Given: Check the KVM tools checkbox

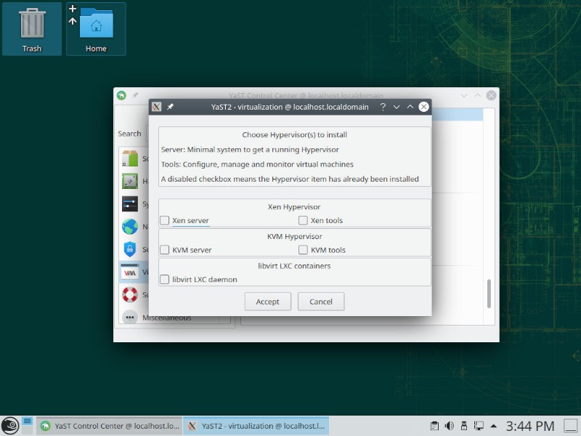Looking at the screenshot, I should (x=303, y=250).
